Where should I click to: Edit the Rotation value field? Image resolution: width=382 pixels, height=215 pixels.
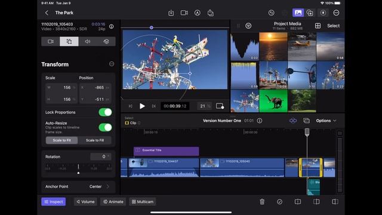tap(101, 156)
